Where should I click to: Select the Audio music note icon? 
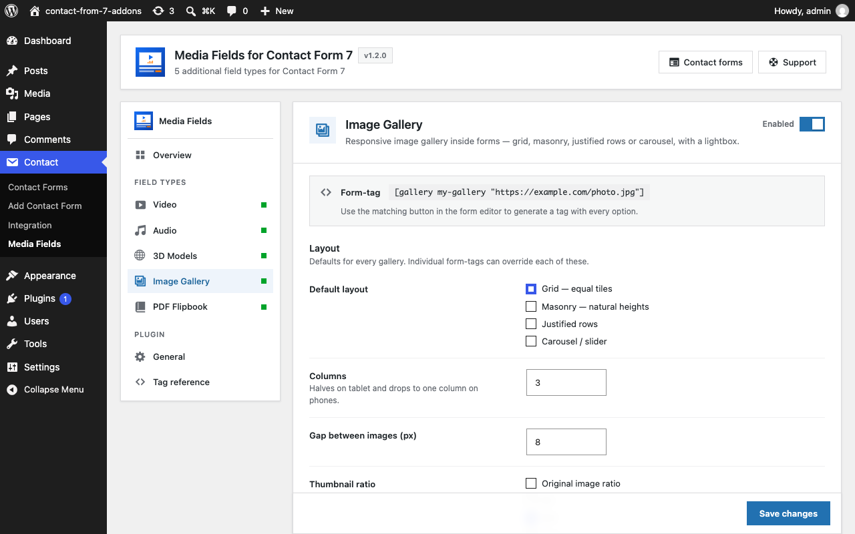[140, 230]
